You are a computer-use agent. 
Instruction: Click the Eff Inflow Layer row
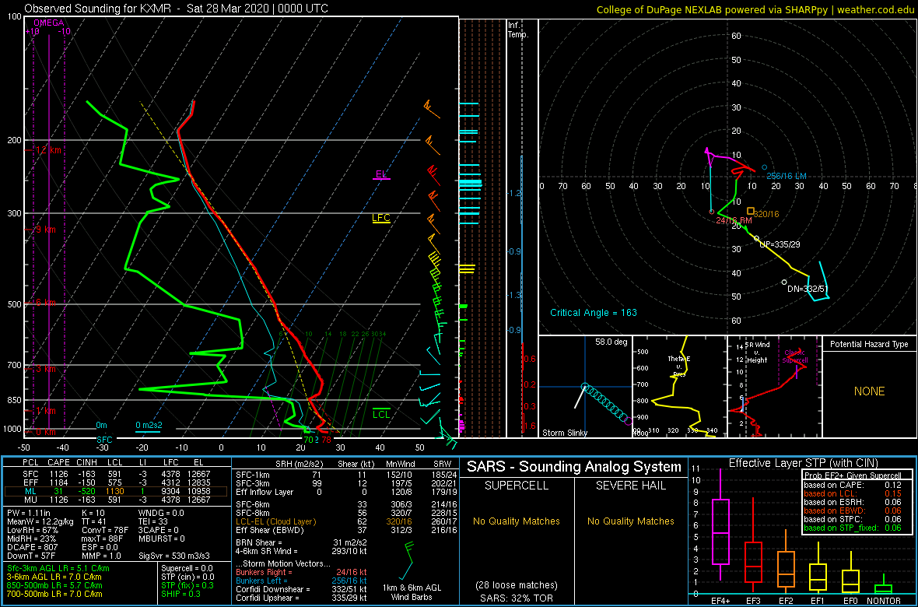tap(344, 492)
